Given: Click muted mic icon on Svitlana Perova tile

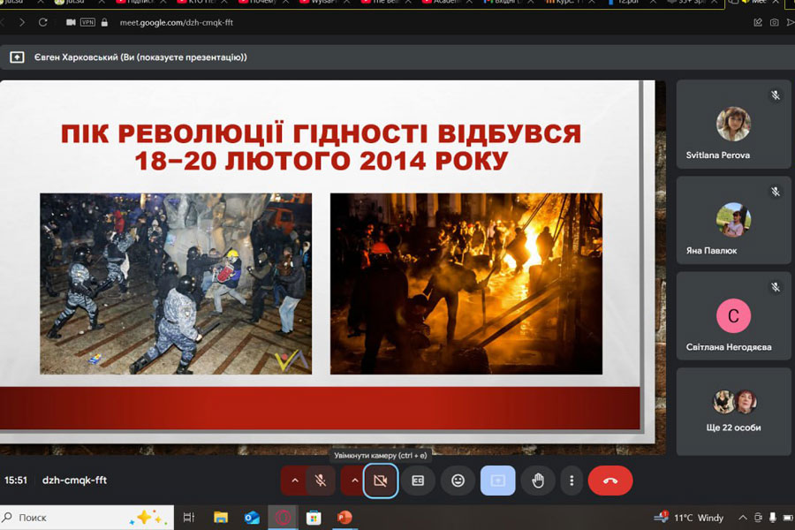Looking at the screenshot, I should click(776, 95).
